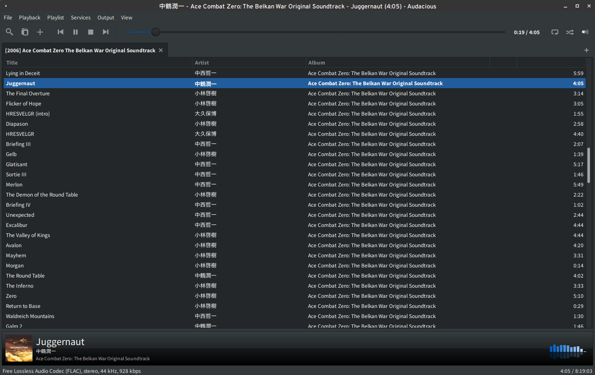Viewport: 595px width, 375px height.
Task: Pause the current song
Action: click(x=76, y=32)
